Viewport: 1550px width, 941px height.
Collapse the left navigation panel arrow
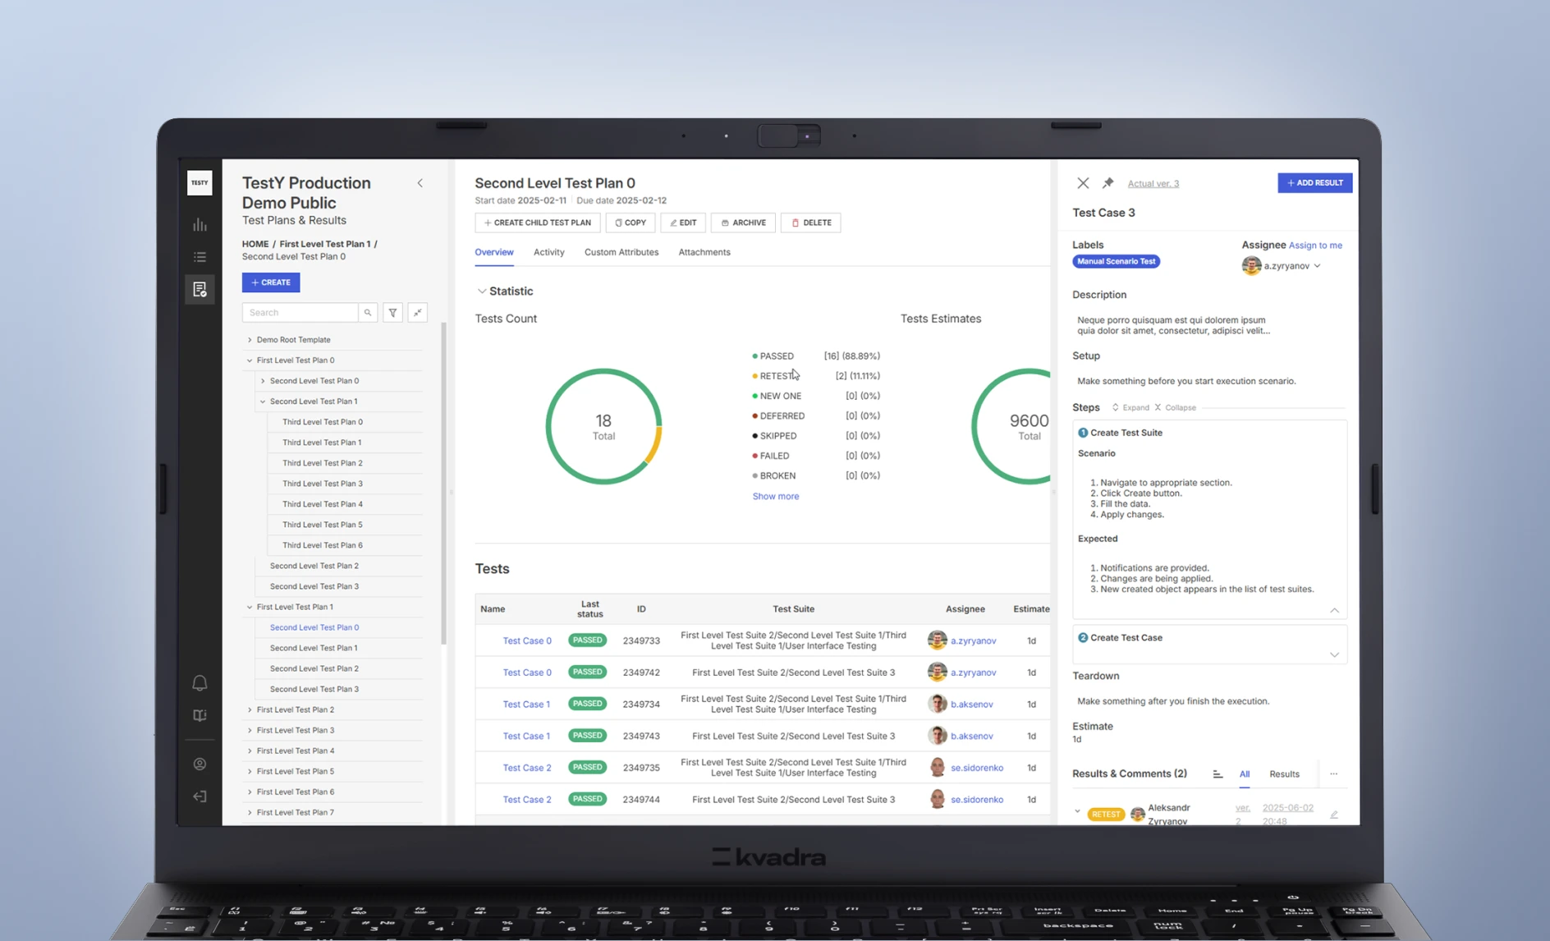click(420, 183)
